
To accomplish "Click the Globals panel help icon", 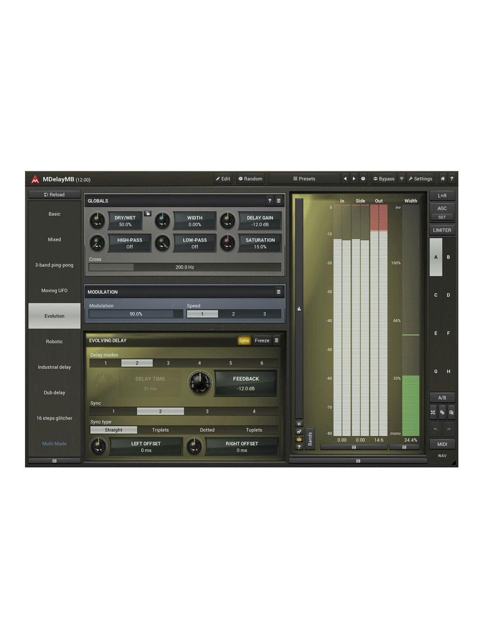I will 270,201.
